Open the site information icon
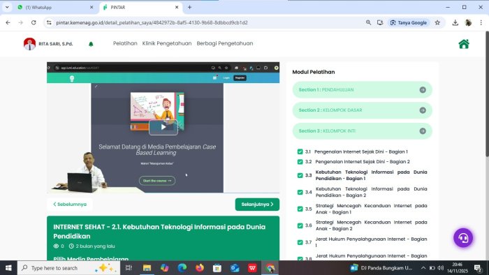Screen dimensions: 489x275 49,22
